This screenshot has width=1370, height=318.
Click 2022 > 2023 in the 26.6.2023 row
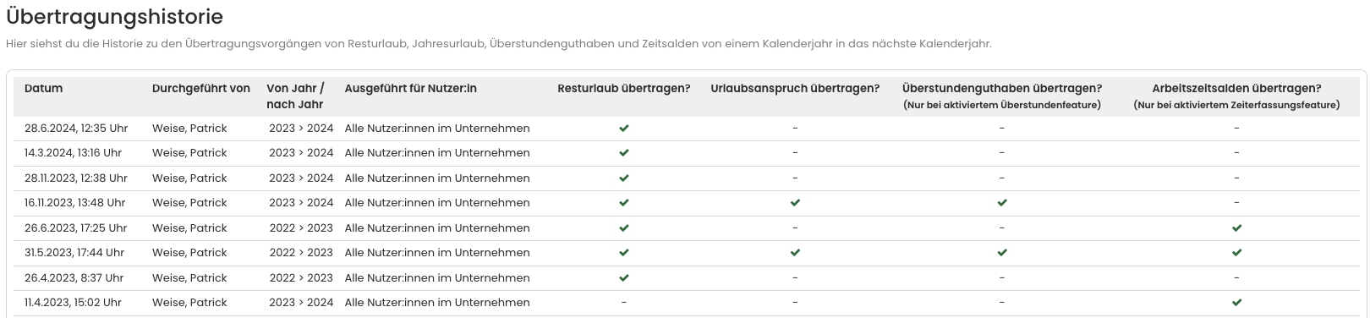click(301, 228)
